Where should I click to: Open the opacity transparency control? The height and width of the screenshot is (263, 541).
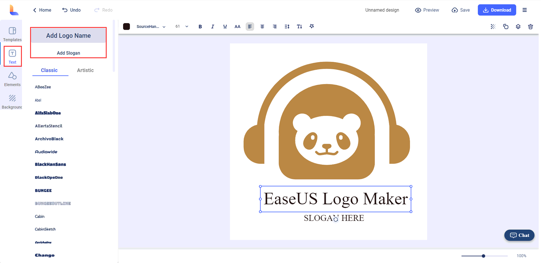click(x=493, y=26)
